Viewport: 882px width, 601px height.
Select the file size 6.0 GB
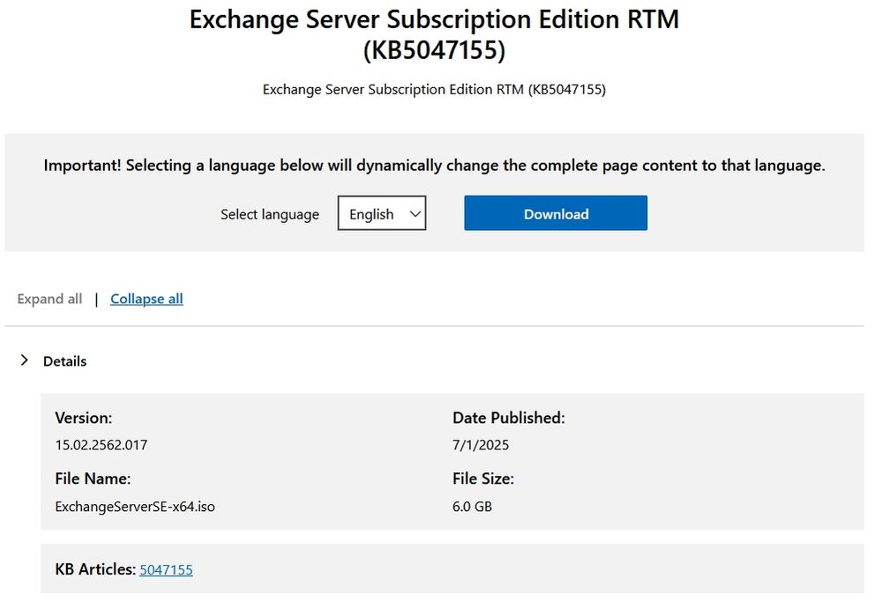(x=472, y=507)
